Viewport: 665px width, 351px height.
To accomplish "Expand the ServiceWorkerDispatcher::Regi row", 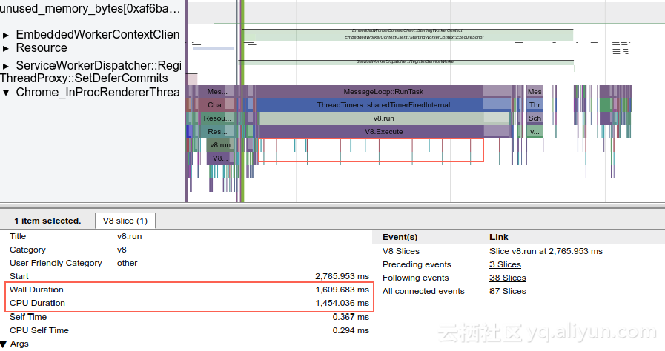I will point(5,66).
